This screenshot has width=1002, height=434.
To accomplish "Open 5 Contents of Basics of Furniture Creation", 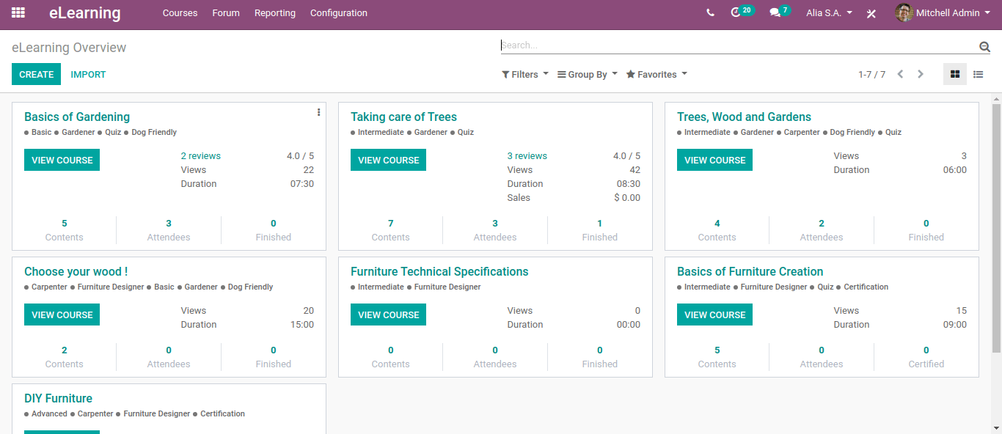I will coord(717,357).
